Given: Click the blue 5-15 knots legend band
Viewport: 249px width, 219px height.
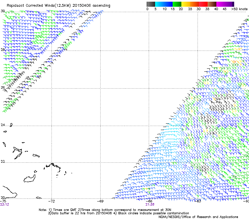Looking at the screenshot, I should click(164, 4).
